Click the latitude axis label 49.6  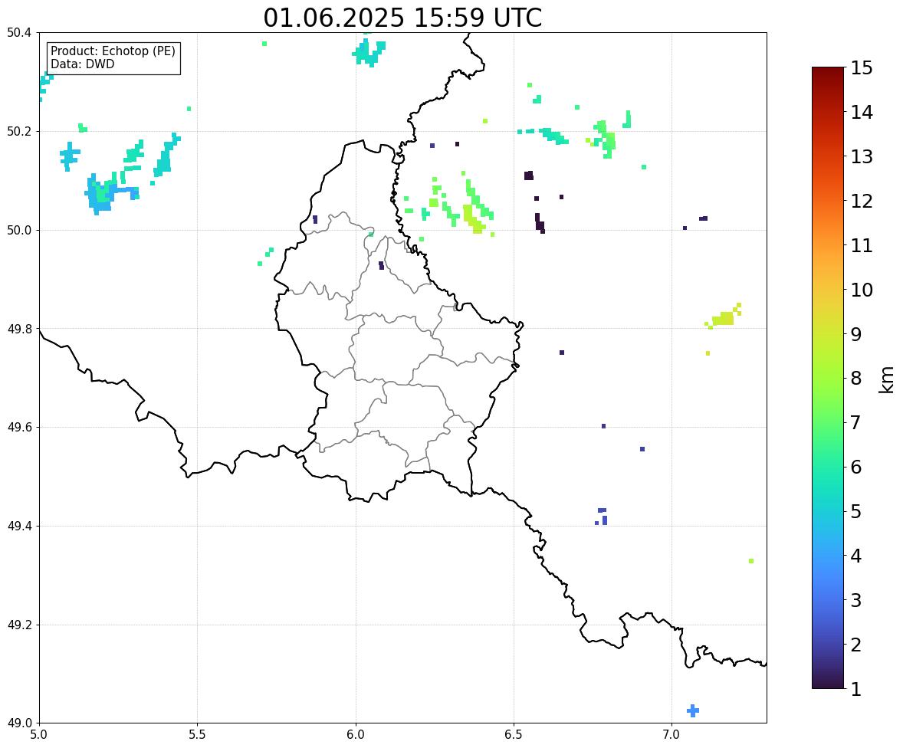click(18, 427)
